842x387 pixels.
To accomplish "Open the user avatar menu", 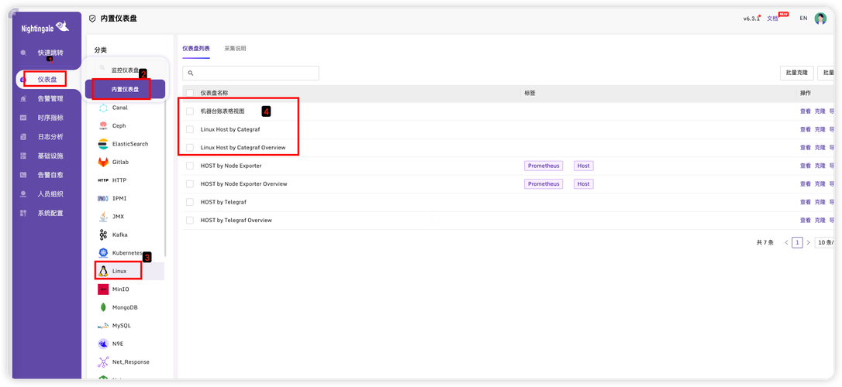I will coord(820,19).
